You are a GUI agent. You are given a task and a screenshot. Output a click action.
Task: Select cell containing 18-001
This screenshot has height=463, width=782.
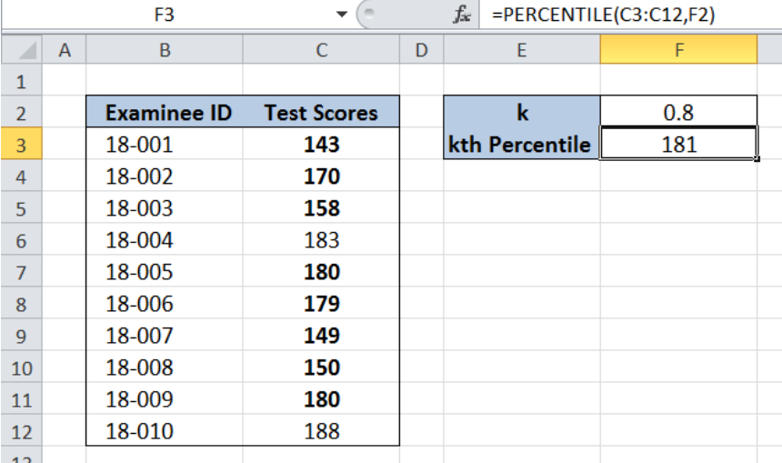(165, 145)
